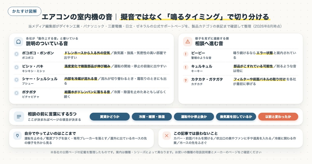Viewport: 312px width, 164px height.
Task: Click the caption ここが決まればページの項目が決まる
Action: pos(54,120)
